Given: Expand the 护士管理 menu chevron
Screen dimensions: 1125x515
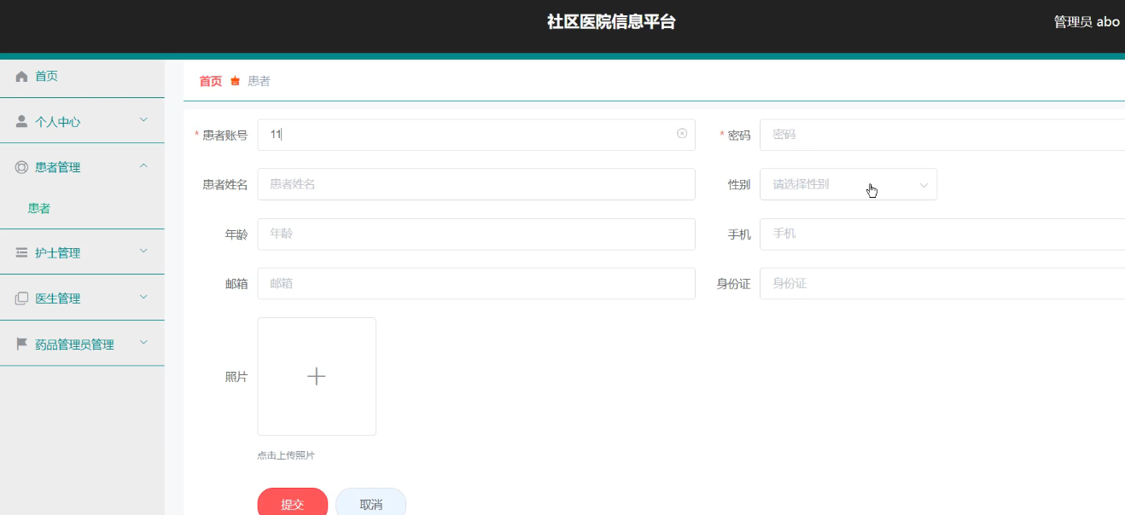Looking at the screenshot, I should coord(143,251).
